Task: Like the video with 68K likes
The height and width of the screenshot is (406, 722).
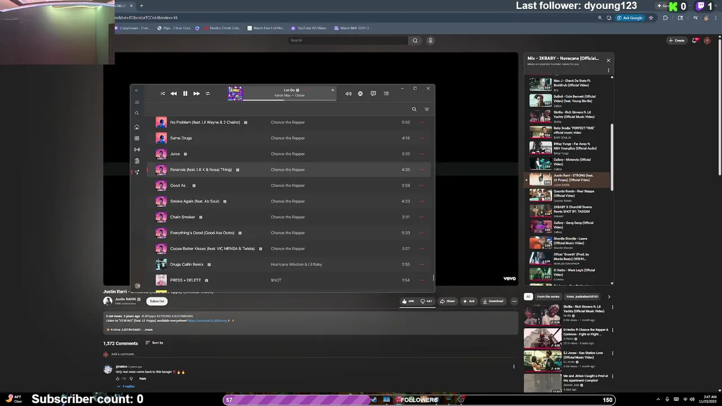Action: pos(408,301)
